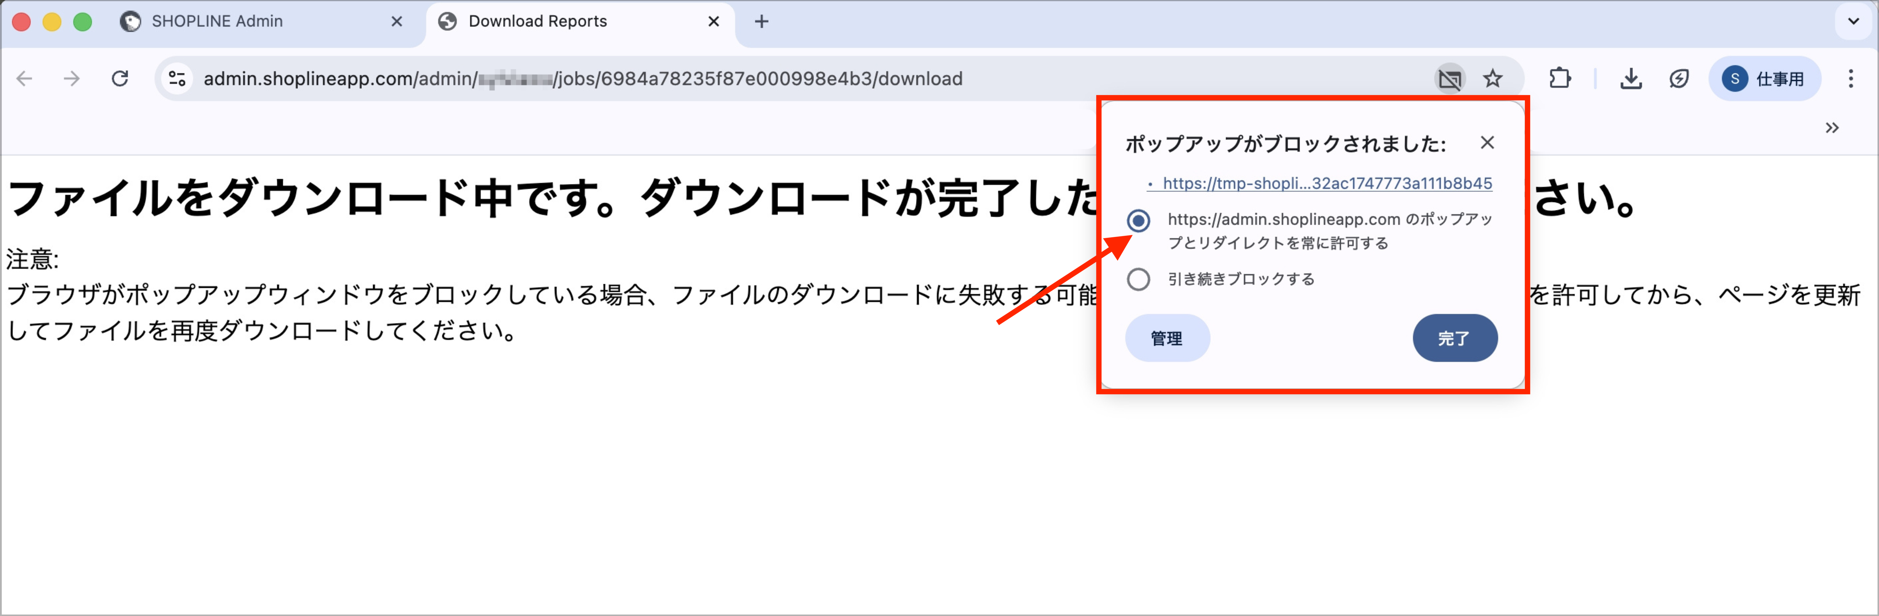1879x616 pixels.
Task: Open the browser downloads icon
Action: pos(1630,79)
